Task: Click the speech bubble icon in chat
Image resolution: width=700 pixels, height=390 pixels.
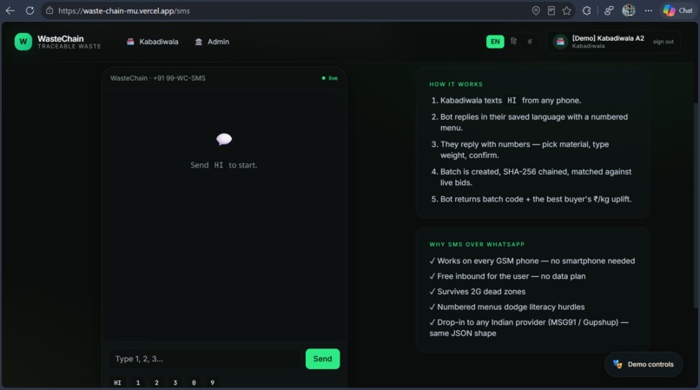Action: click(x=224, y=139)
